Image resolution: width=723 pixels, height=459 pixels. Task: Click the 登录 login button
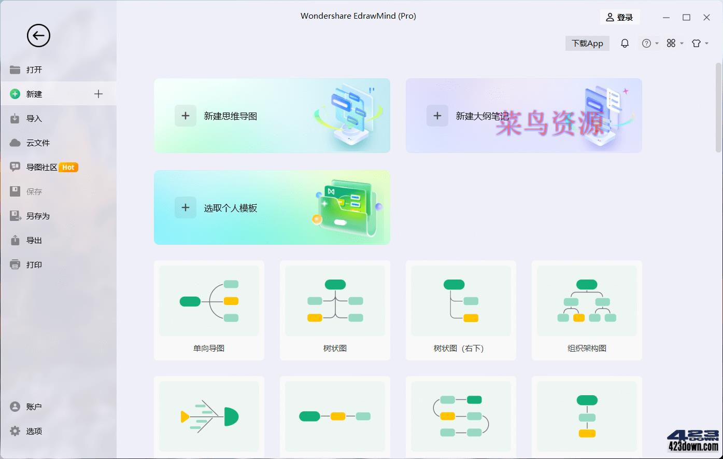(620, 17)
